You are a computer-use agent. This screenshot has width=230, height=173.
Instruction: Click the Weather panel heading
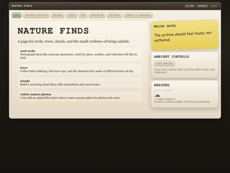[x=162, y=85]
